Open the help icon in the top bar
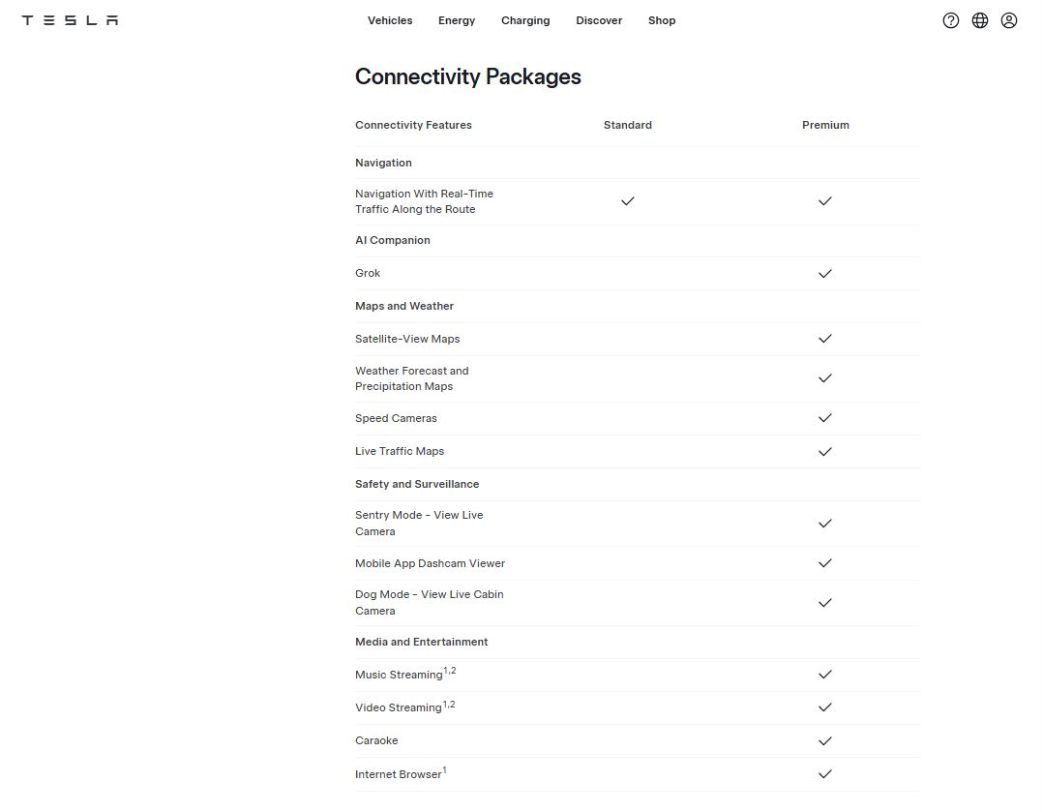The height and width of the screenshot is (812, 1043). point(951,19)
